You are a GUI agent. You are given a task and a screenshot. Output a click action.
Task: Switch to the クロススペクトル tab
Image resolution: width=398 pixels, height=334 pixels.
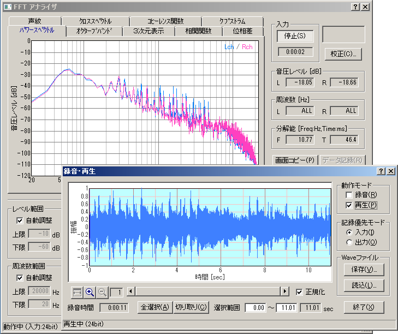coord(96,21)
